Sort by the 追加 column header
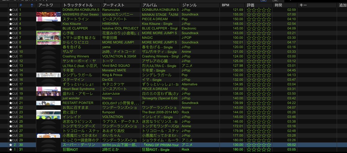This screenshot has height=153, width=347. [343, 5]
